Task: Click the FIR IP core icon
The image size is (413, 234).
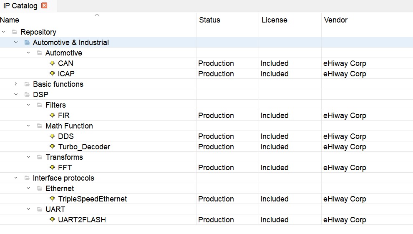Action: click(x=52, y=115)
